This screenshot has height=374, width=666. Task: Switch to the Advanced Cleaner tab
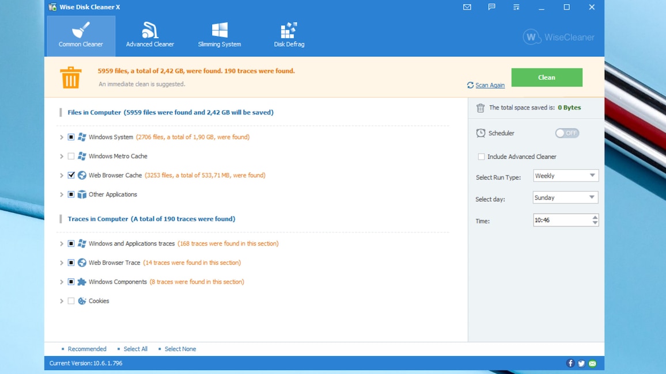[150, 36]
